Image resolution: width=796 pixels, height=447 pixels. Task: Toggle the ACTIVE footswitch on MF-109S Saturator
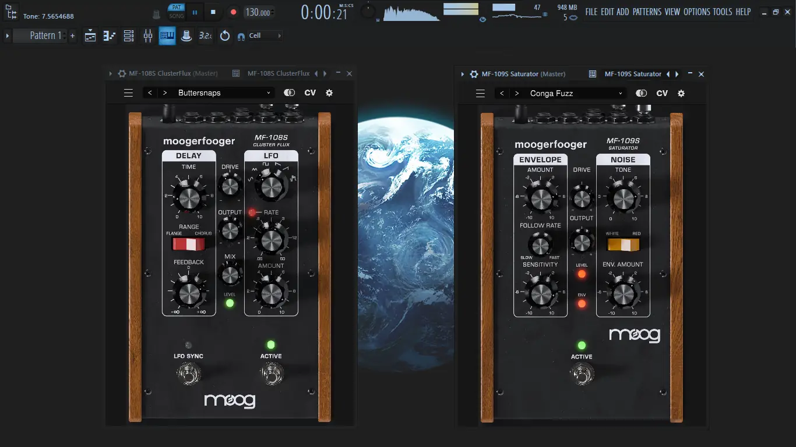582,373
